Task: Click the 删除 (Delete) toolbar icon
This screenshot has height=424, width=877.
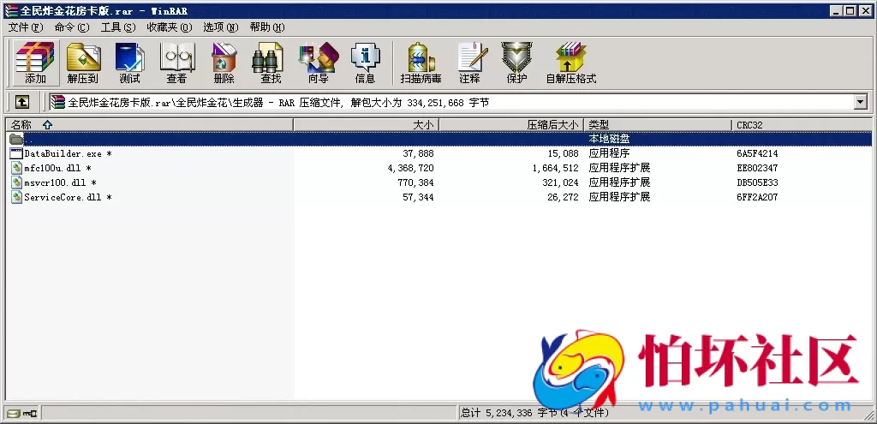Action: pyautogui.click(x=224, y=62)
